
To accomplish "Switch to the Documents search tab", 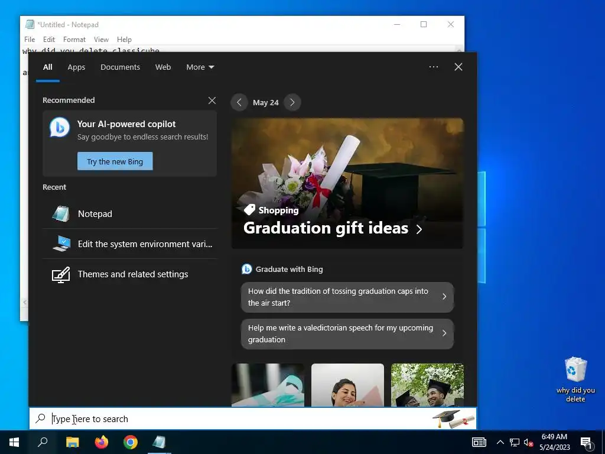I will tap(120, 67).
